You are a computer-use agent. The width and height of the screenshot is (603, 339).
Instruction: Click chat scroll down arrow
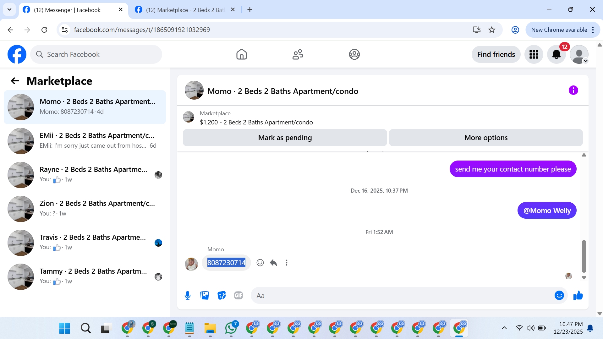tap(584, 278)
